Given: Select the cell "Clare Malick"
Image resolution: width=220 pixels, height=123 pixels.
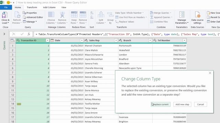Looking at the screenshot, I should pyautogui.click(x=101, y=50).
